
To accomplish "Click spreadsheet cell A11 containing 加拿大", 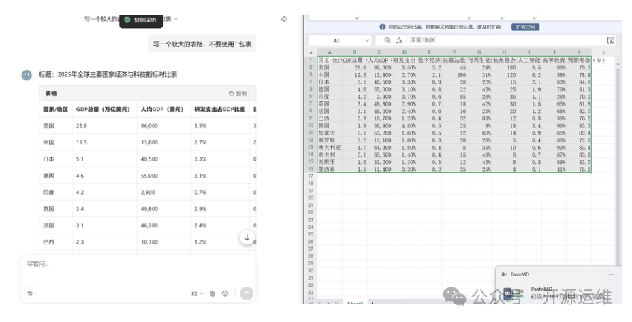I will click(330, 133).
